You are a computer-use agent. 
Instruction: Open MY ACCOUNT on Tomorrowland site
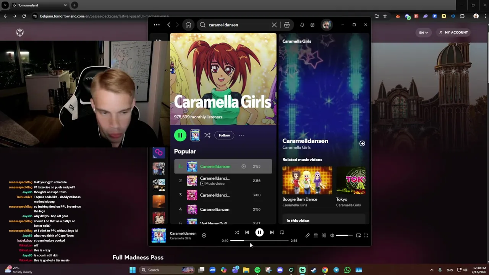tap(453, 32)
